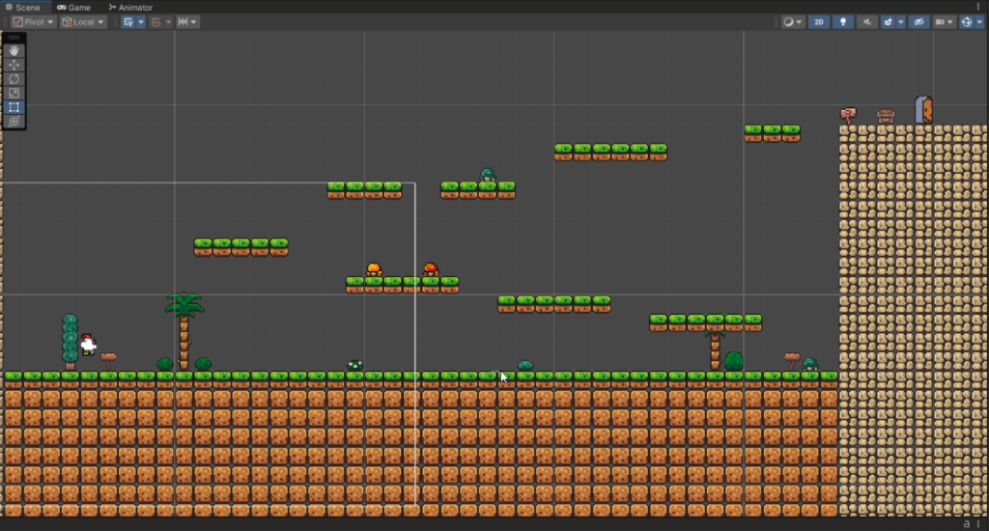Open the Pivot handle position dropdown
The height and width of the screenshot is (531, 989).
pos(33,21)
